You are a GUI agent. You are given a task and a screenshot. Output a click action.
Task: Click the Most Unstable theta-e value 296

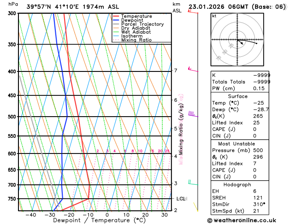(x=258, y=157)
